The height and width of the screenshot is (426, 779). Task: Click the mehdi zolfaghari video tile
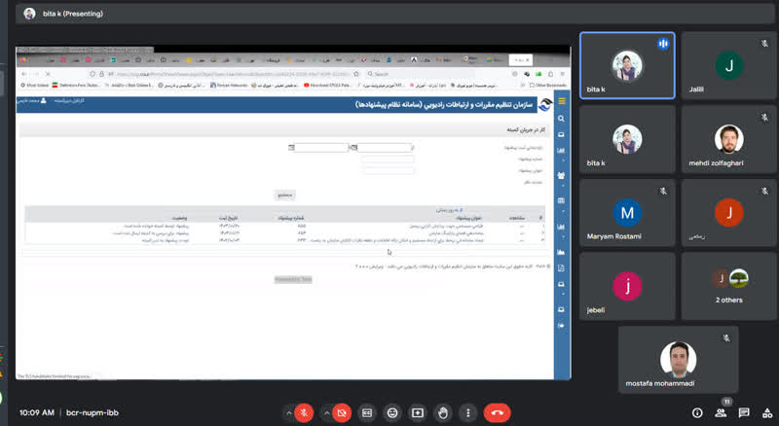(x=728, y=139)
